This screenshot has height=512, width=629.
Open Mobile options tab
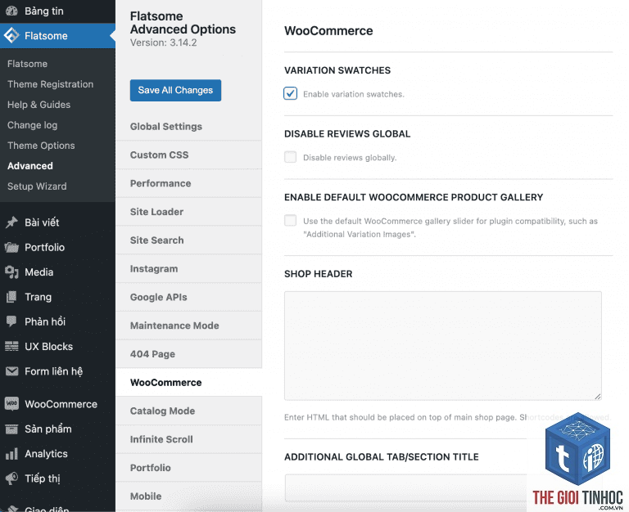pos(188,496)
